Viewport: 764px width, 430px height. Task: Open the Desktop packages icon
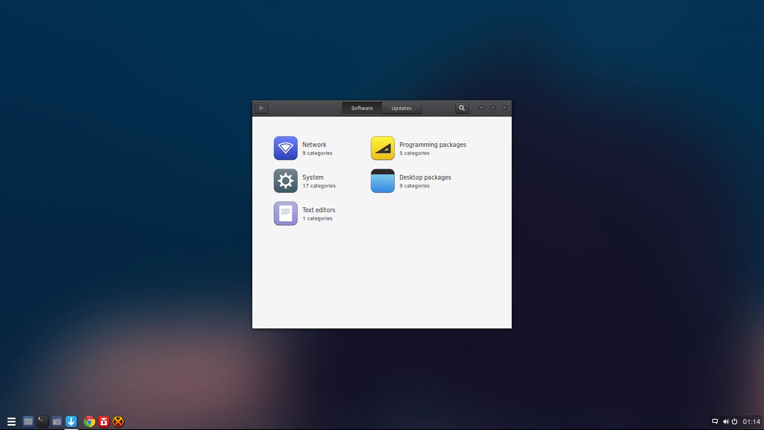tap(382, 181)
